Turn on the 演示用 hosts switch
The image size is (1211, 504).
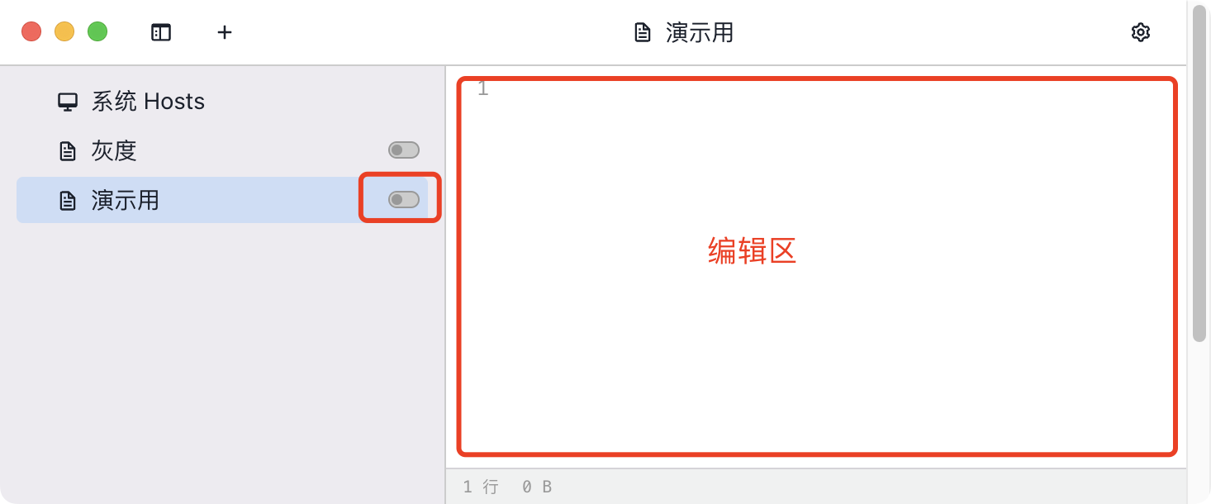(x=404, y=200)
